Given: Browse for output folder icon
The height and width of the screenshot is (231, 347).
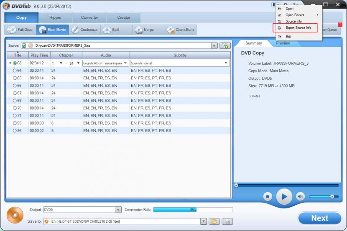Looking at the screenshot, I should [214, 221].
